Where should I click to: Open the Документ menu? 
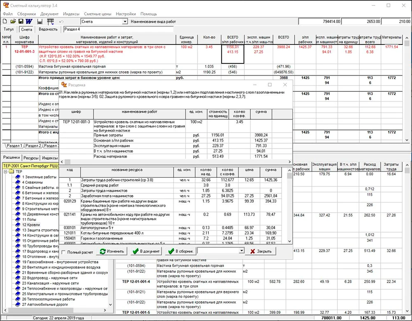(49, 14)
